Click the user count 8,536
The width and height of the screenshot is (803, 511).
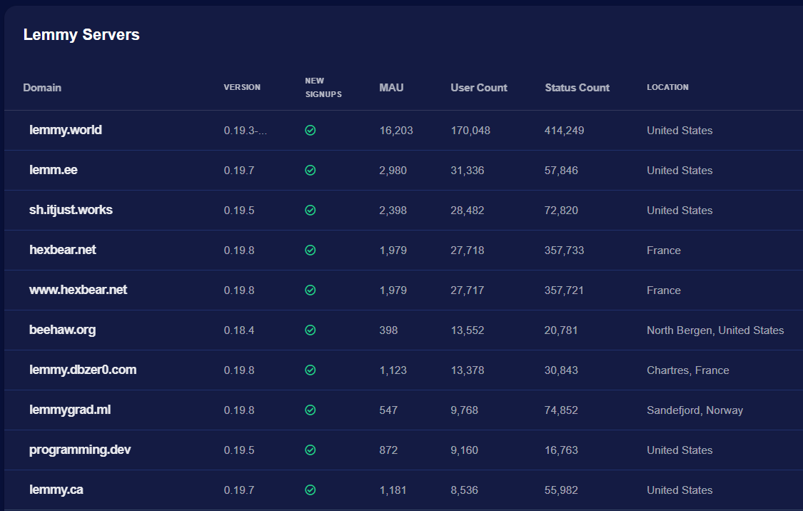click(464, 490)
